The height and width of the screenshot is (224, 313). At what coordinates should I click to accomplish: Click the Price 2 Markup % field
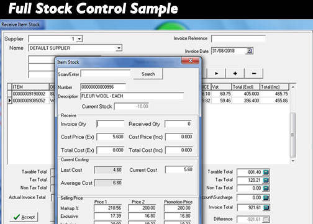(x=142, y=208)
